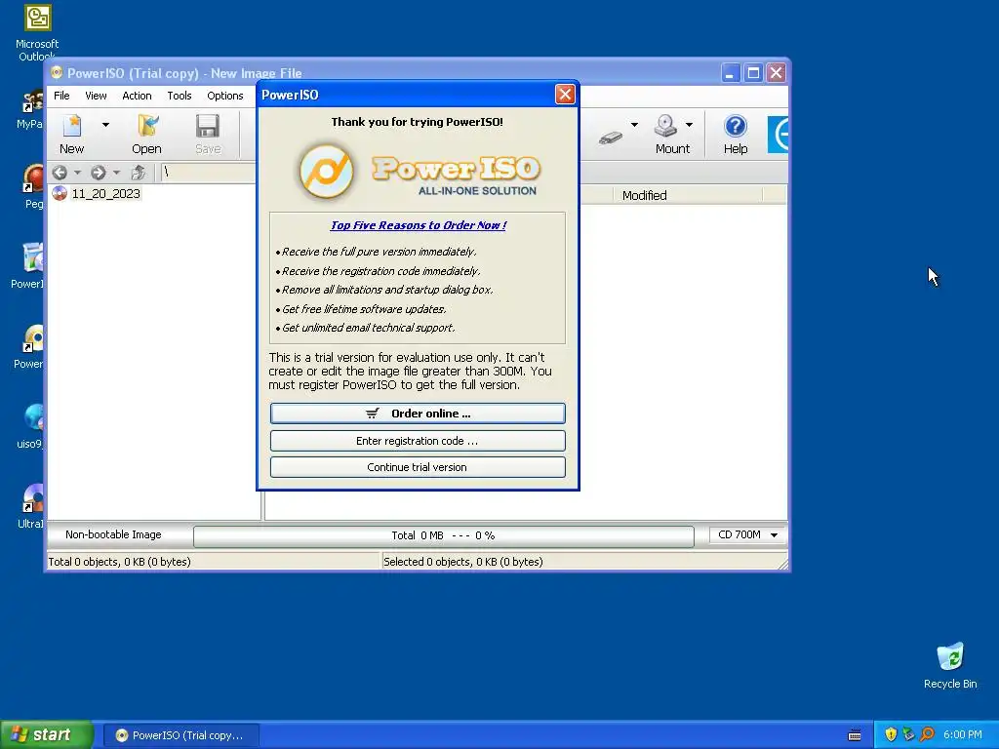Expand the Mount dropdown arrow

(x=689, y=125)
